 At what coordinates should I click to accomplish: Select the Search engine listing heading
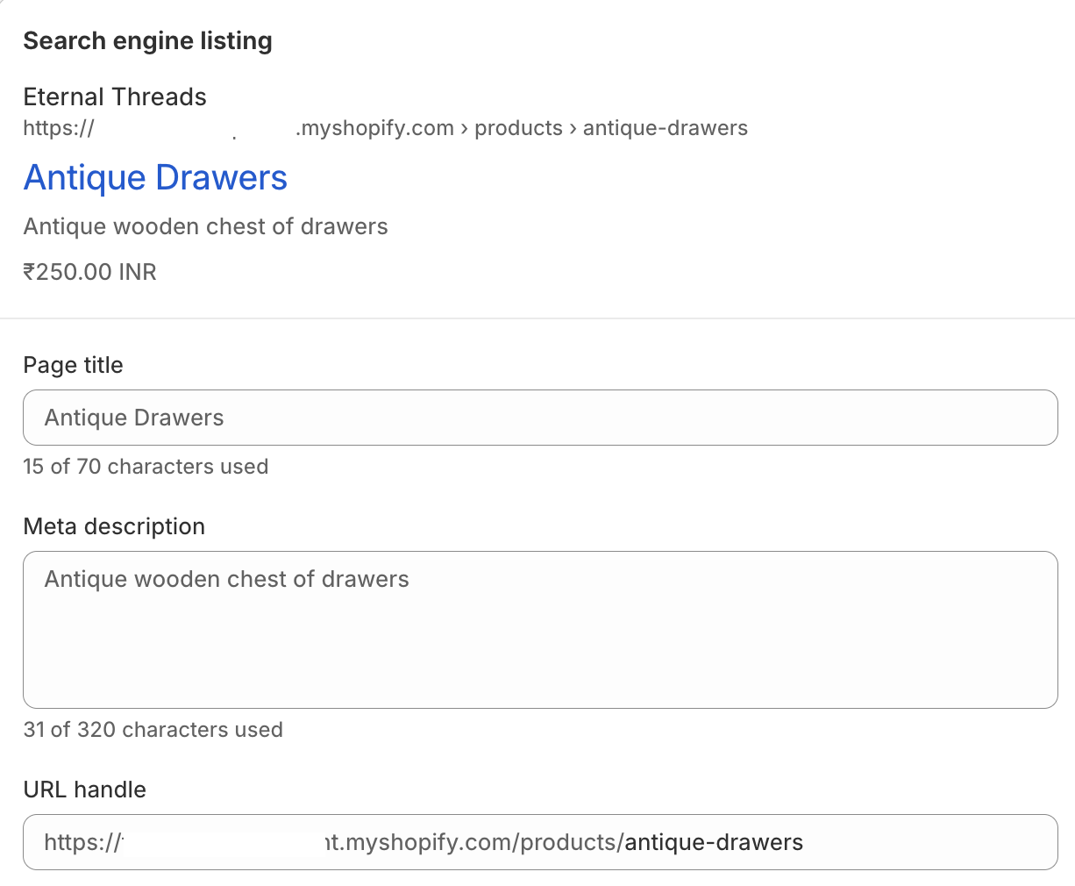[x=147, y=40]
